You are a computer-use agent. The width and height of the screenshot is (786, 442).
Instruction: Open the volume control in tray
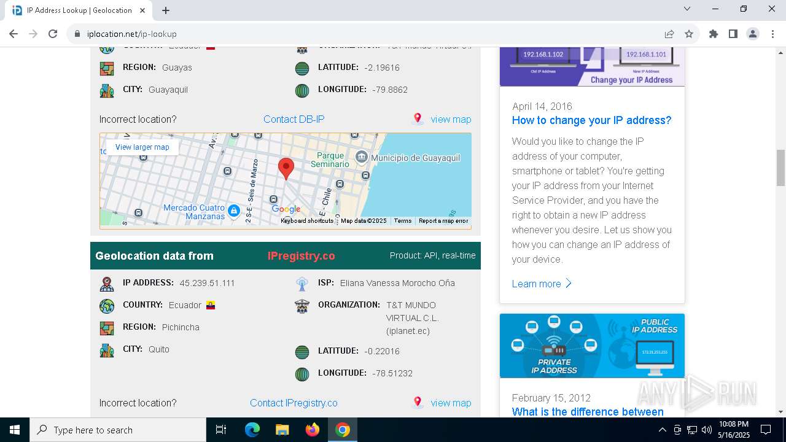(707, 430)
